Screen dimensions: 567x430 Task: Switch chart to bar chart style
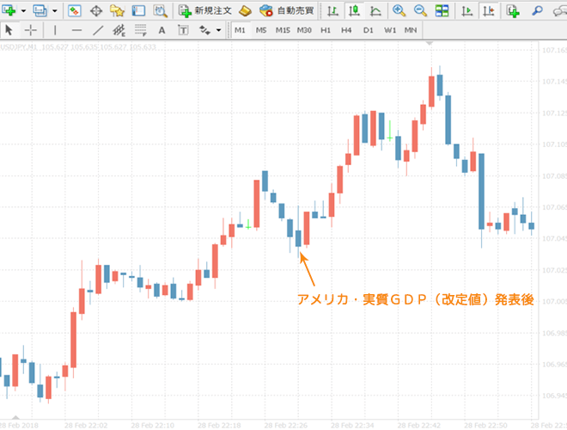[x=332, y=11]
